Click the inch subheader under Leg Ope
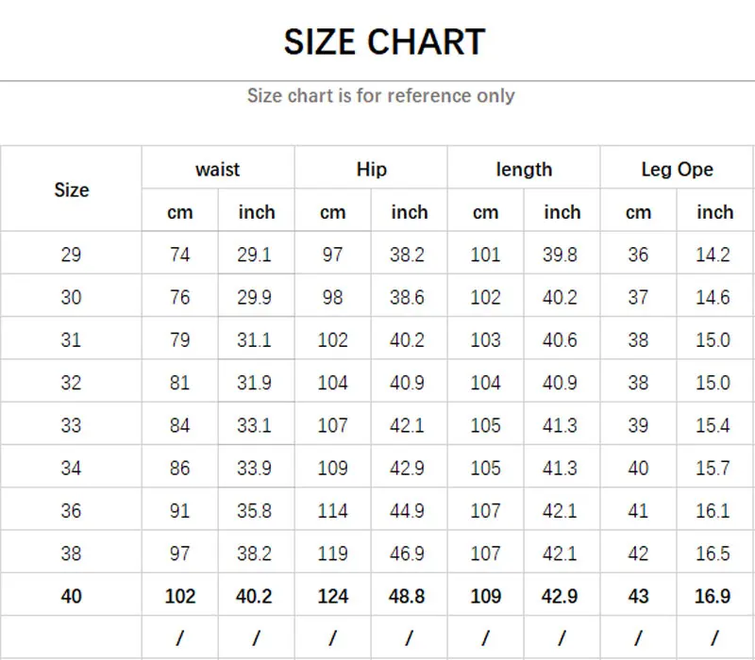The image size is (755, 660). coord(714,212)
